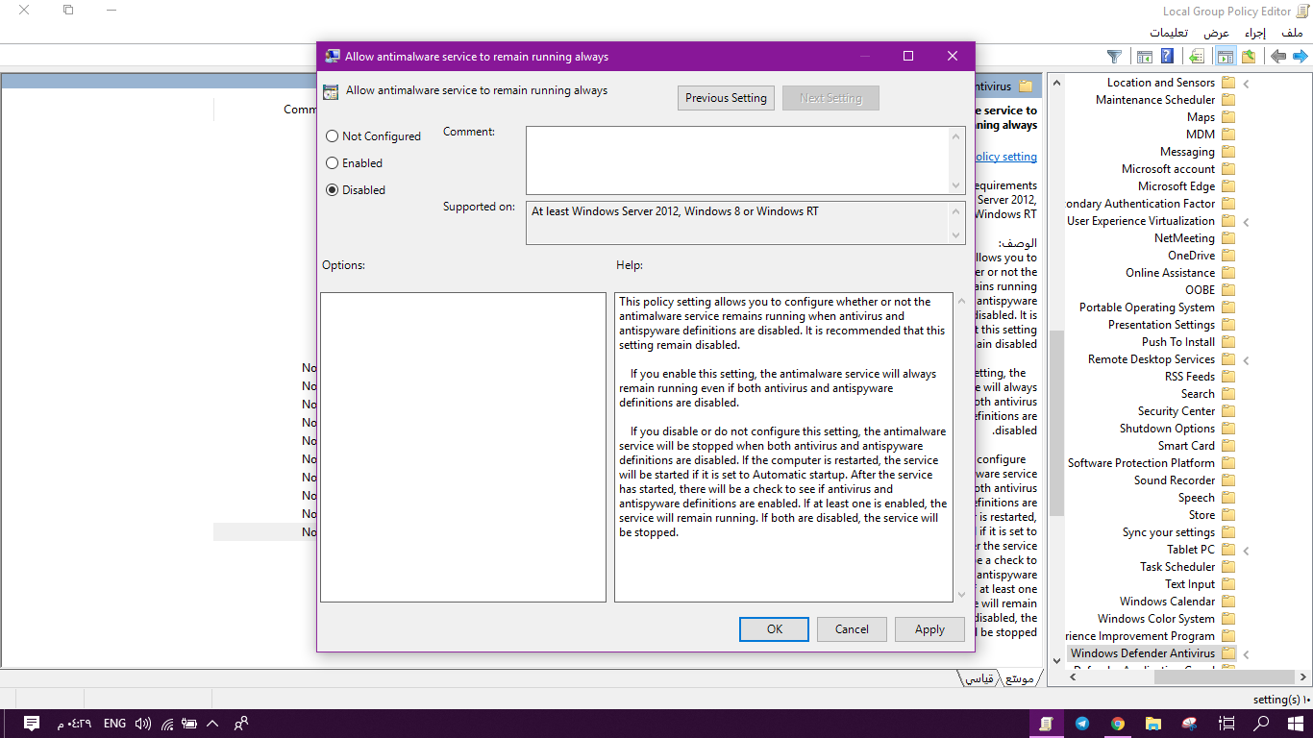Click the Group Policy Editor taskbar icon
The width and height of the screenshot is (1313, 738).
click(x=1047, y=724)
